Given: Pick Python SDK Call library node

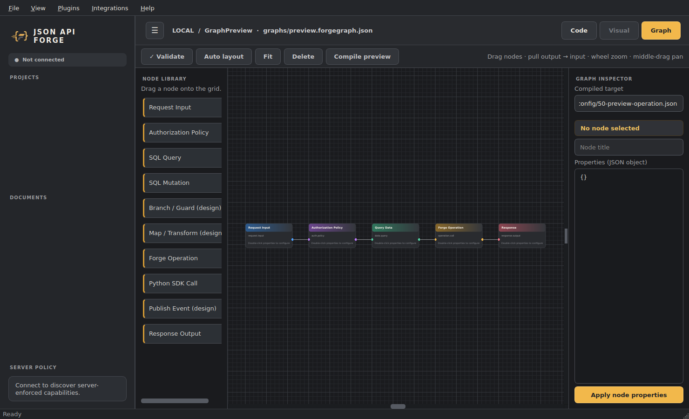Looking at the screenshot, I should tap(182, 284).
